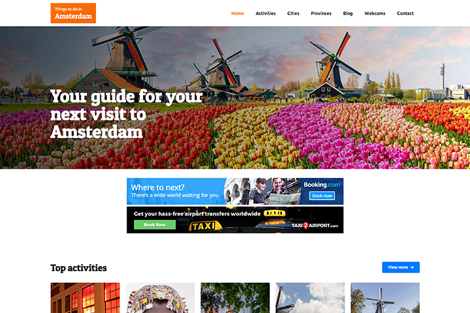Open the cloudy sky windmill thumbnail
This screenshot has height=313, width=470.
pos(310,298)
